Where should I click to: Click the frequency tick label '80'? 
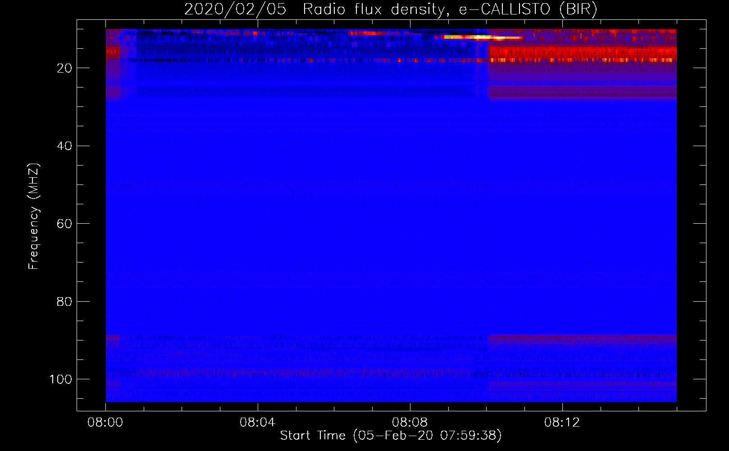(64, 302)
